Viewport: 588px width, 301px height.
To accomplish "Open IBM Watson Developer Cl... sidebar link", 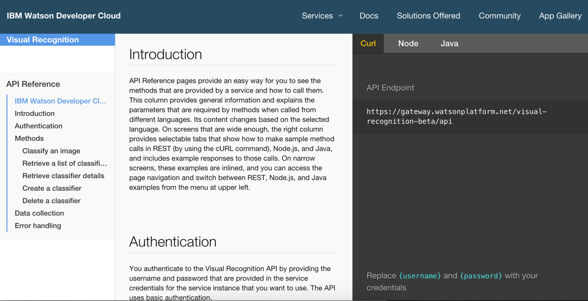I will click(60, 101).
